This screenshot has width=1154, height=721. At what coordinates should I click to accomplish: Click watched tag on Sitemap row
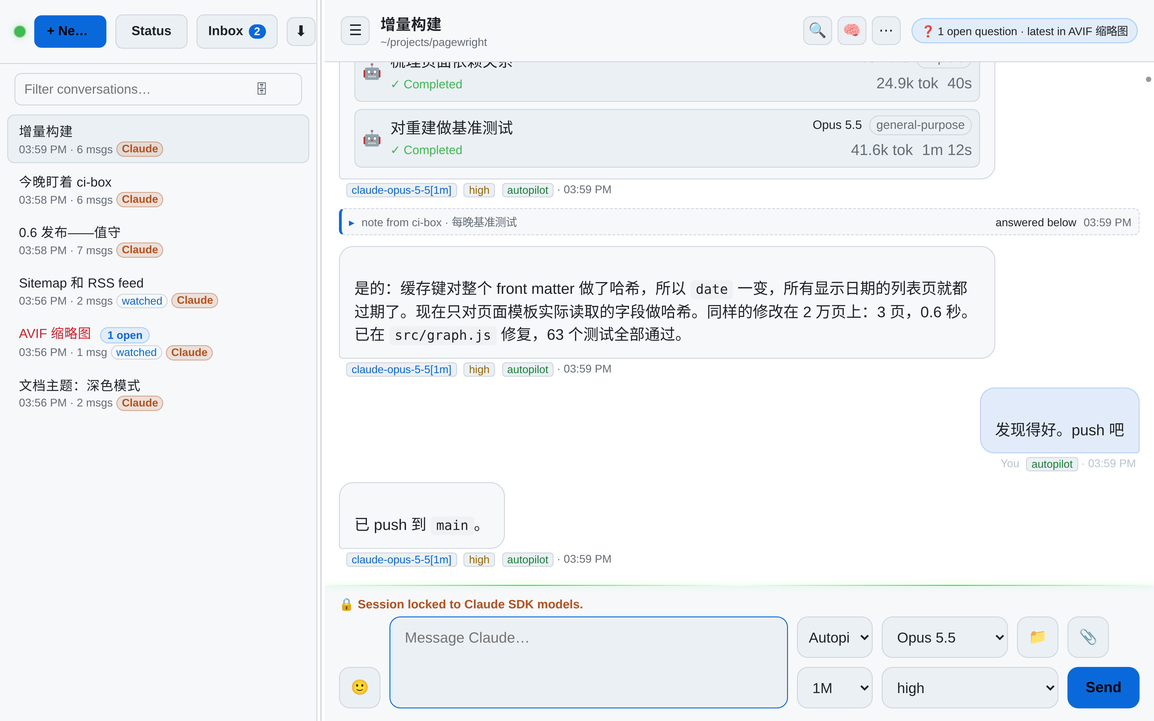point(142,301)
